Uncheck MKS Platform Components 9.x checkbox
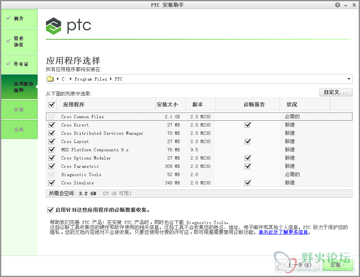This screenshot has height=277, width=360. 52,150
